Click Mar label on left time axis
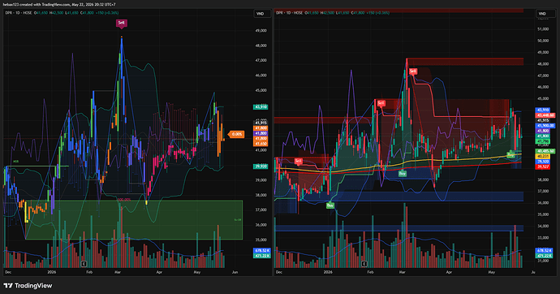This screenshot has width=560, height=294. click(x=118, y=272)
